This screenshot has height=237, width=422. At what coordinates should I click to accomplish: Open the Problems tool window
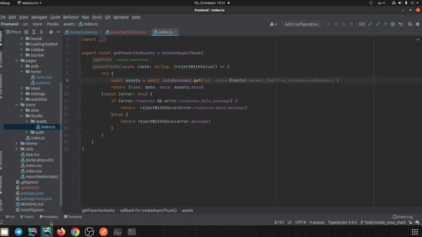click(49, 217)
